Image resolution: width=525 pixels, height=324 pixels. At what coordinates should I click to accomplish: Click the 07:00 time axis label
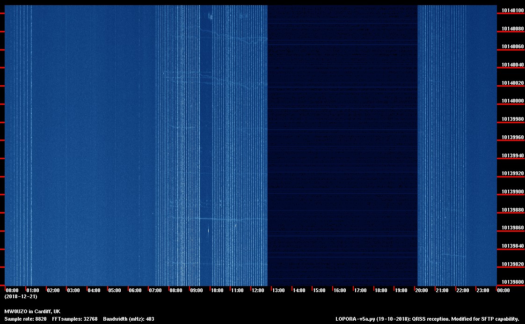(155, 291)
